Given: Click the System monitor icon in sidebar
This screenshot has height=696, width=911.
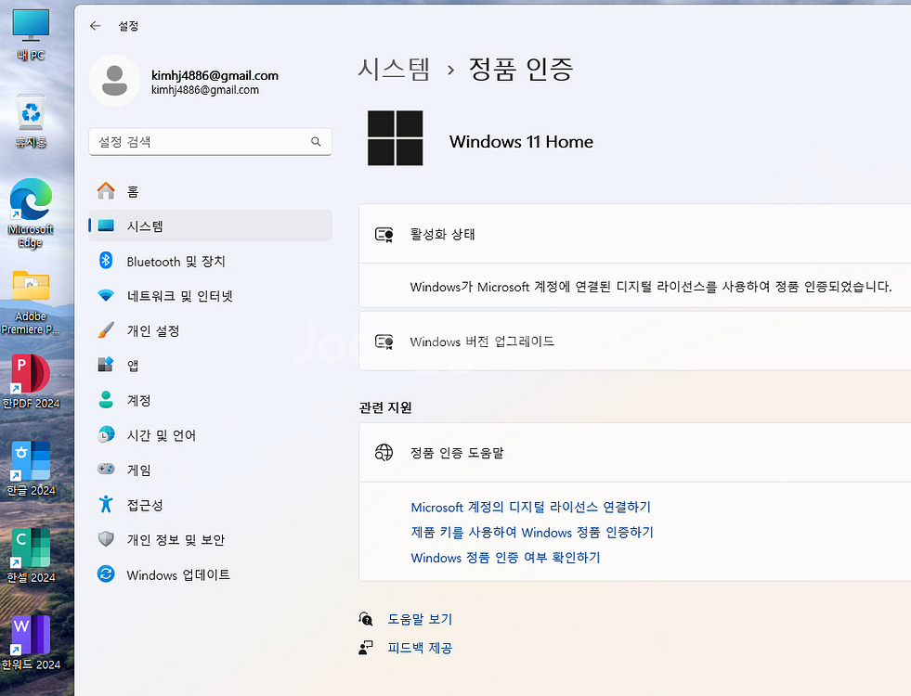Looking at the screenshot, I should tap(106, 226).
